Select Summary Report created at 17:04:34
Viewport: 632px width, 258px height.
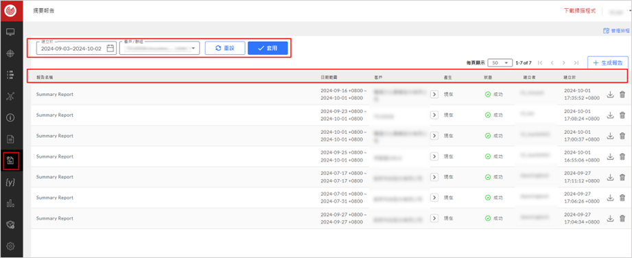click(x=55, y=218)
